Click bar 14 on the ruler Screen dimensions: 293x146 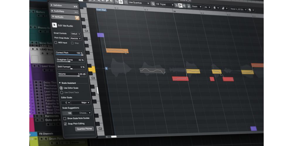click(x=175, y=11)
